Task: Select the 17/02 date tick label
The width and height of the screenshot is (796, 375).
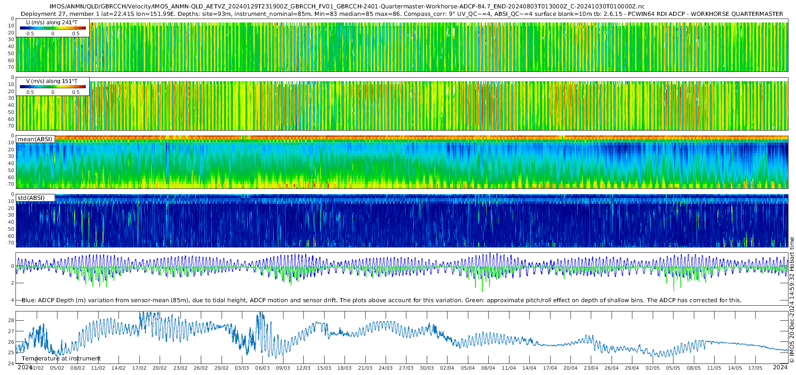Action: [x=139, y=368]
